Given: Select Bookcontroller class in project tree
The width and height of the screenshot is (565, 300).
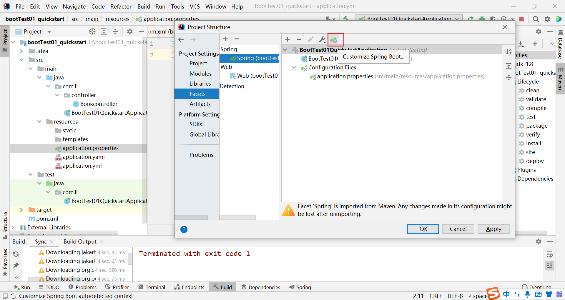Looking at the screenshot, I should click(x=99, y=104).
